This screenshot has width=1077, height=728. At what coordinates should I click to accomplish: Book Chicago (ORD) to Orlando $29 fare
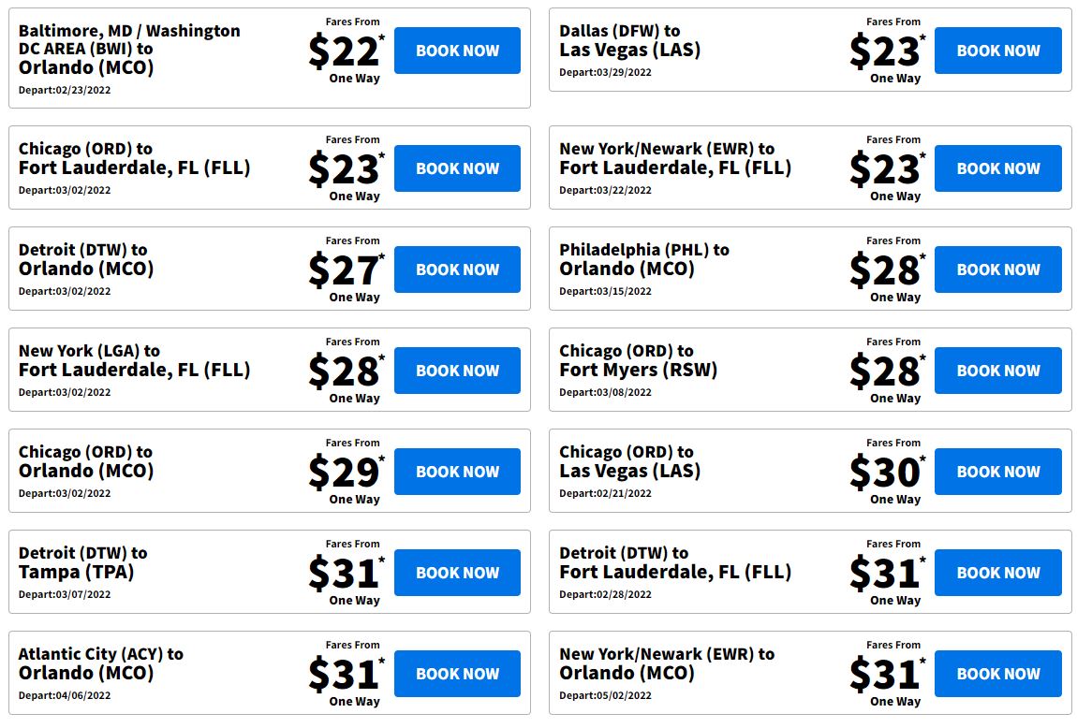(x=457, y=472)
